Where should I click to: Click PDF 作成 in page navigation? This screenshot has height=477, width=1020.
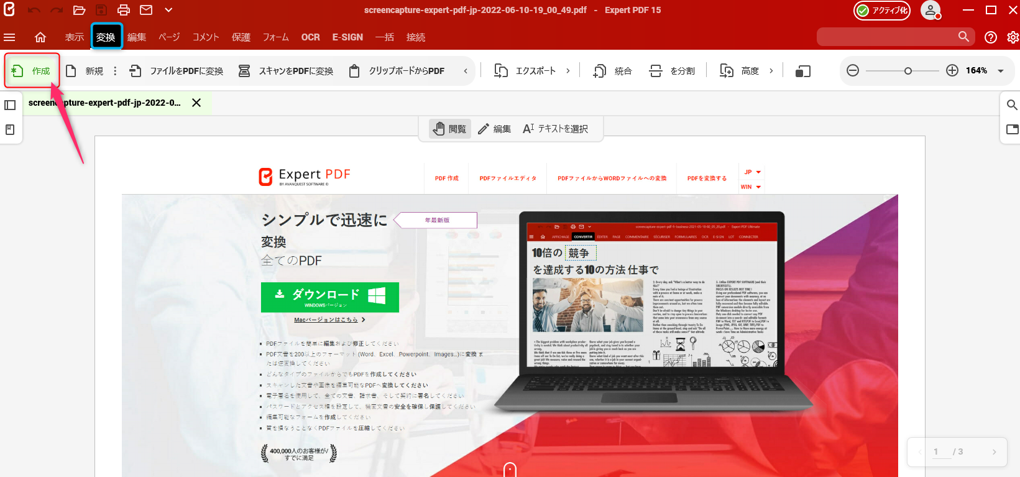point(446,178)
